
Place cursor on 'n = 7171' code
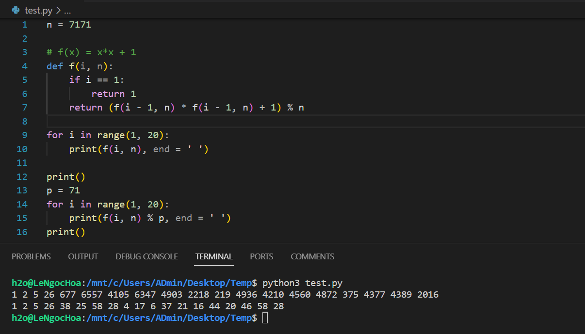click(69, 25)
